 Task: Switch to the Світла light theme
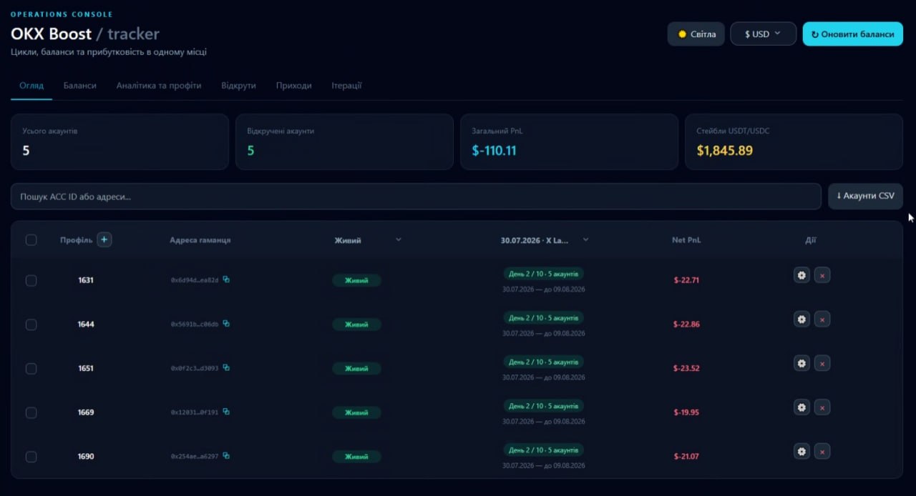(696, 34)
